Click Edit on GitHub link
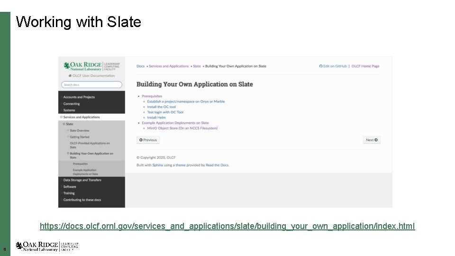Viewport: 455px width, 256px height. click(335, 66)
